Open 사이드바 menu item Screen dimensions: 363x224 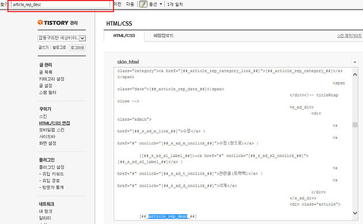[x=47, y=136]
